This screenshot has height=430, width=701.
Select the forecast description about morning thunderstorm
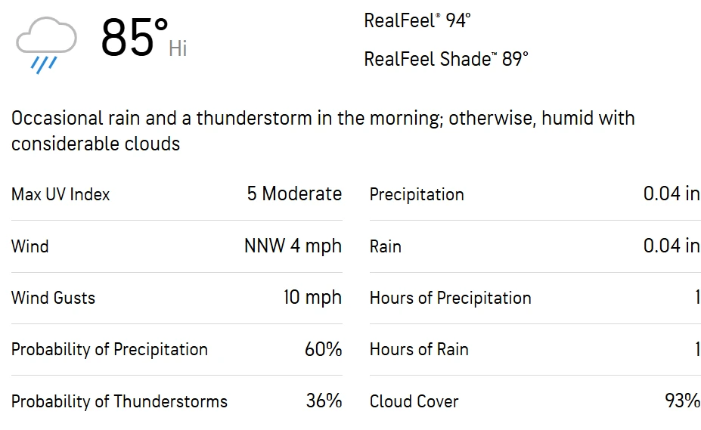click(323, 131)
